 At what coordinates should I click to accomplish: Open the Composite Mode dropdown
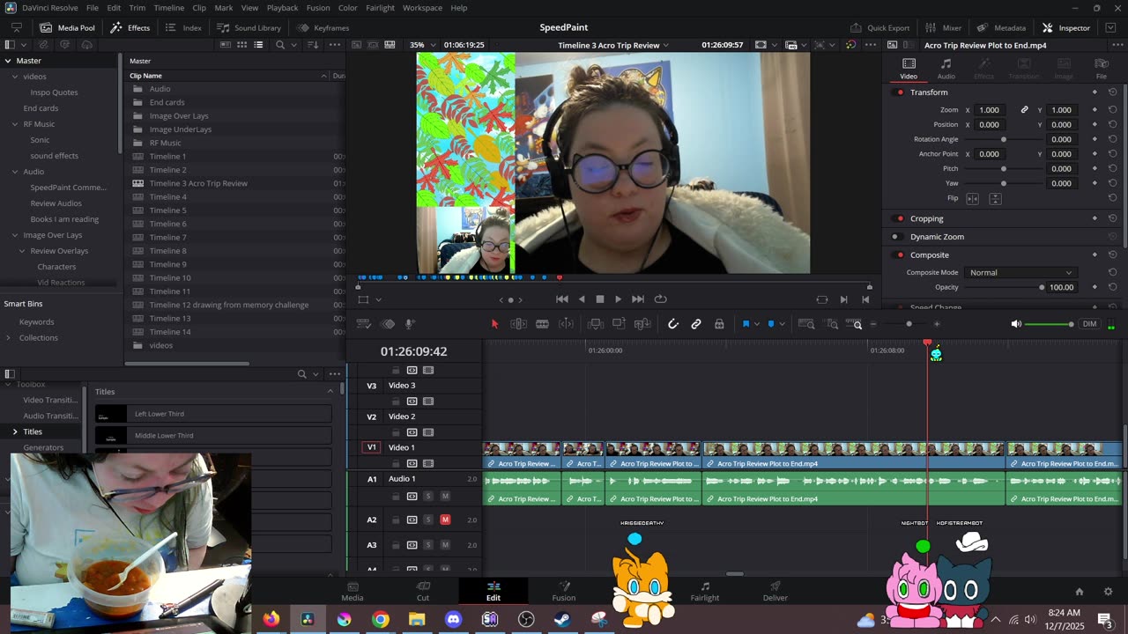point(1020,273)
